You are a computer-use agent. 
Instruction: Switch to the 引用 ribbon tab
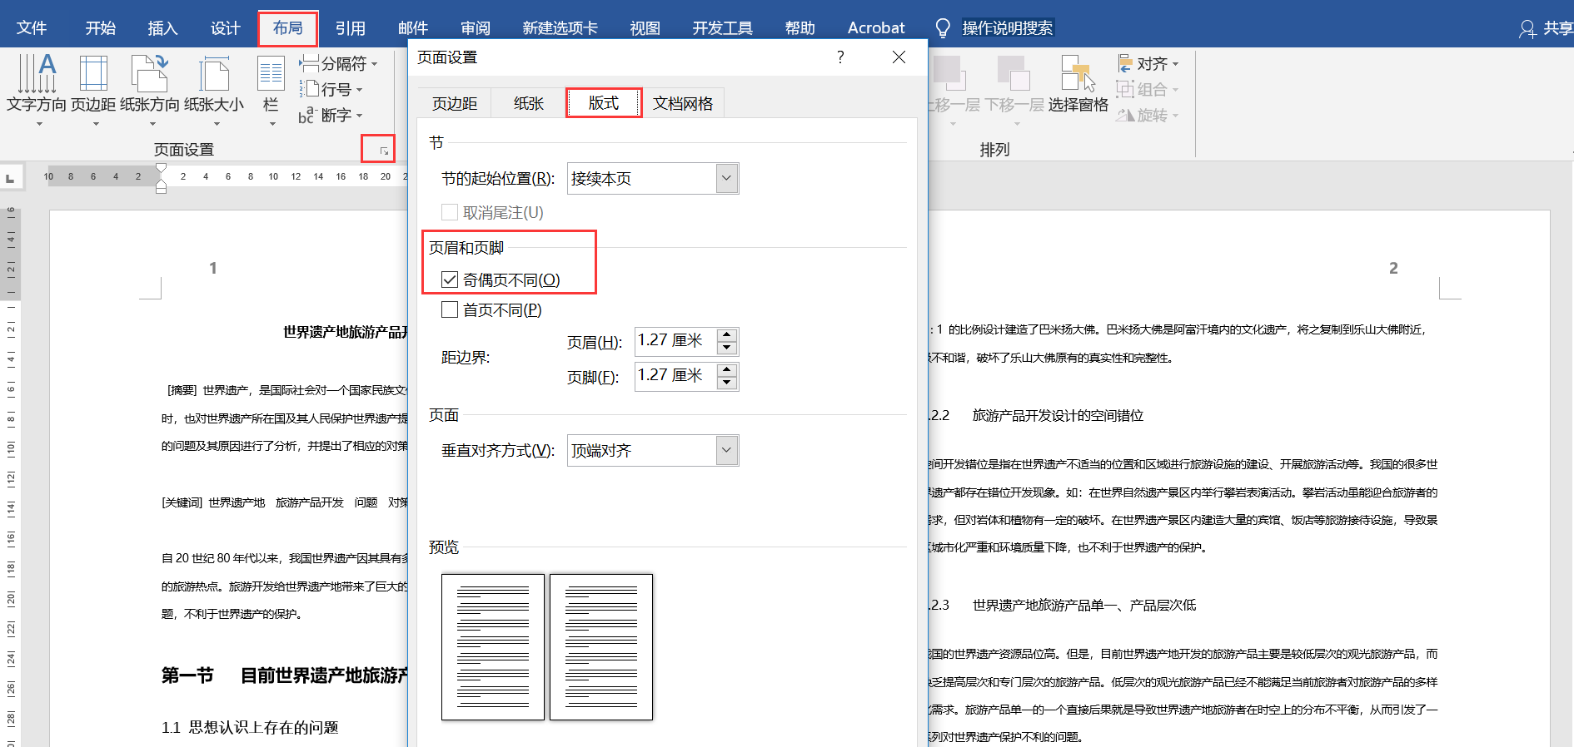351,27
